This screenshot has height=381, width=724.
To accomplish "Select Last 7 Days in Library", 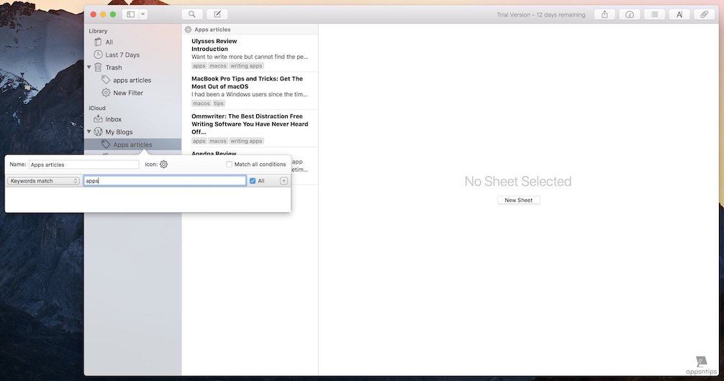I will point(122,55).
